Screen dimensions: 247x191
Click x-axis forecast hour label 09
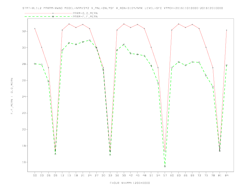(x=56, y=175)
